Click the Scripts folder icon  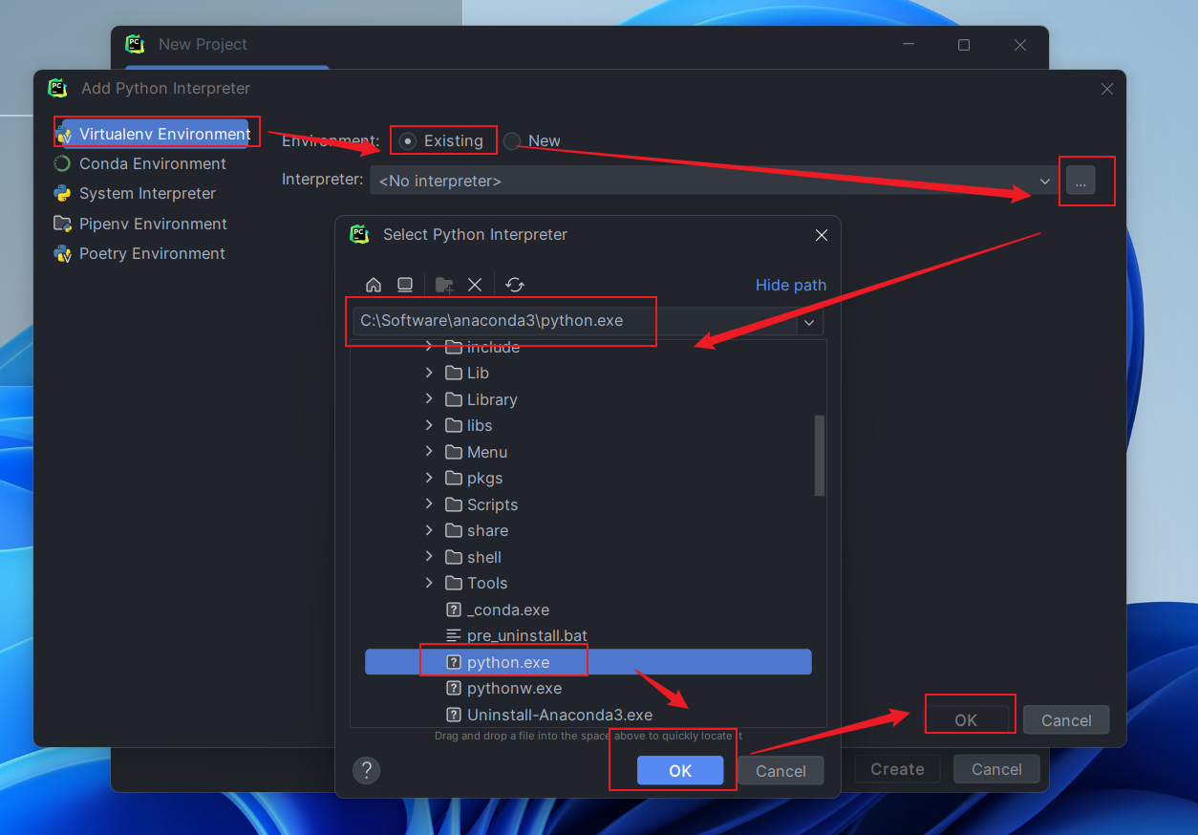[x=454, y=504]
